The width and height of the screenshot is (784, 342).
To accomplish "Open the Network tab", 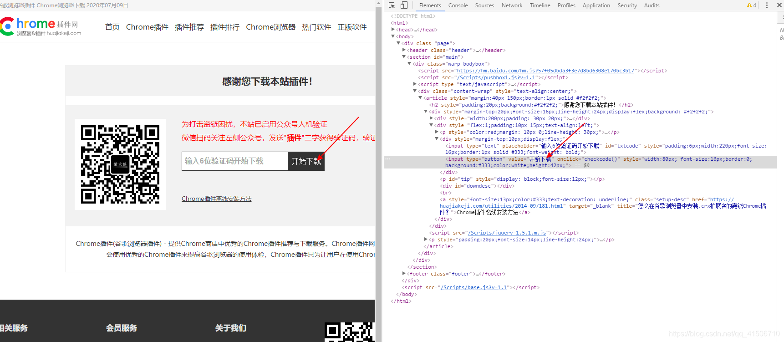I will (512, 5).
